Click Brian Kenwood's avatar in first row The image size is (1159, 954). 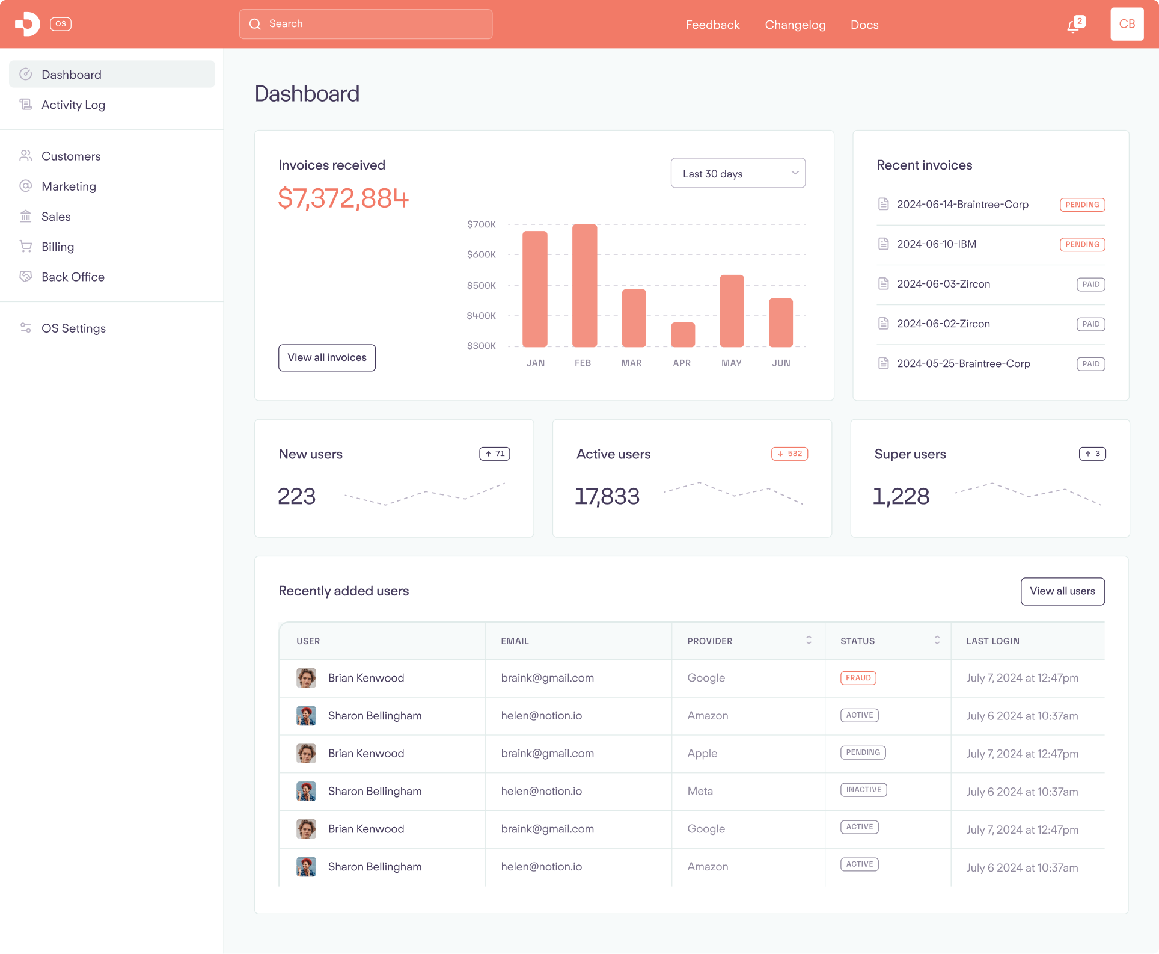[306, 678]
